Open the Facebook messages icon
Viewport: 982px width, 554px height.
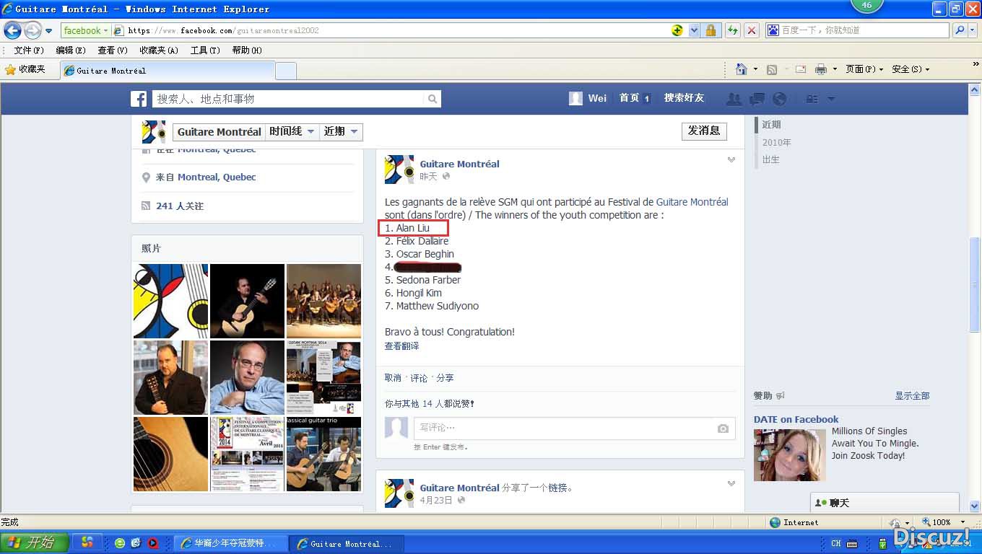pos(757,99)
